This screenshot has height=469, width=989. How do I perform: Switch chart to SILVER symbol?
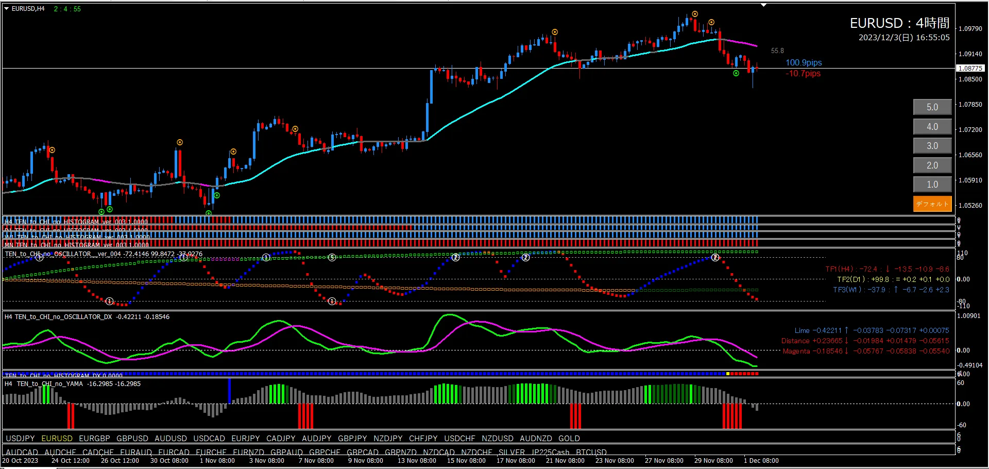pos(512,453)
